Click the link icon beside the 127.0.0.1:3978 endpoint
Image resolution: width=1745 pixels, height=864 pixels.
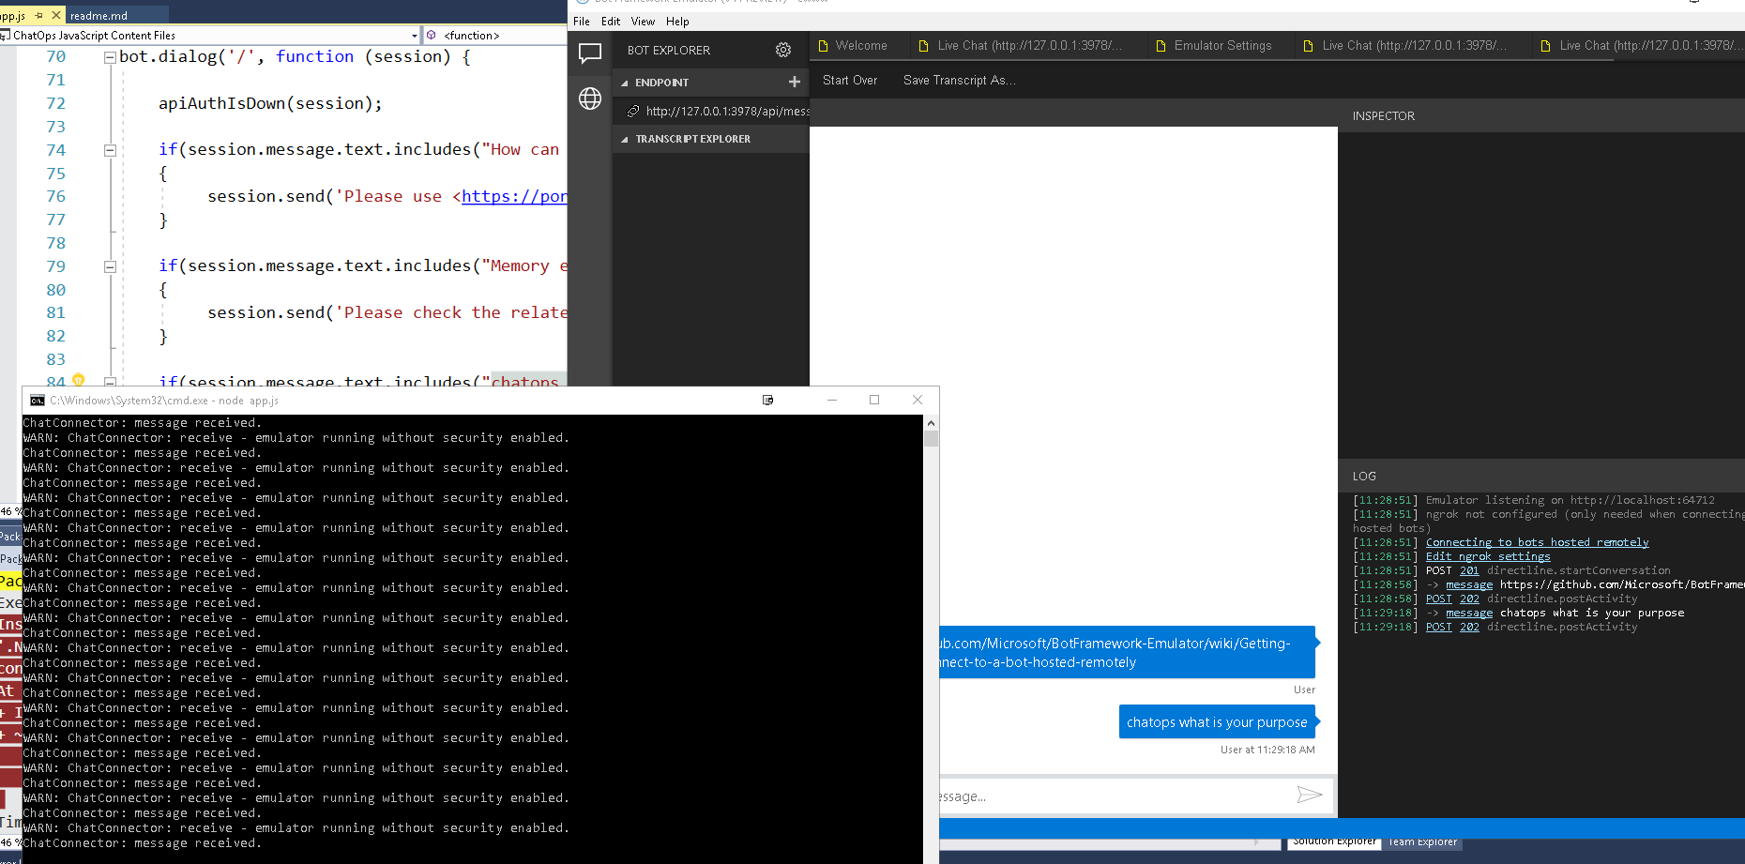click(x=632, y=111)
